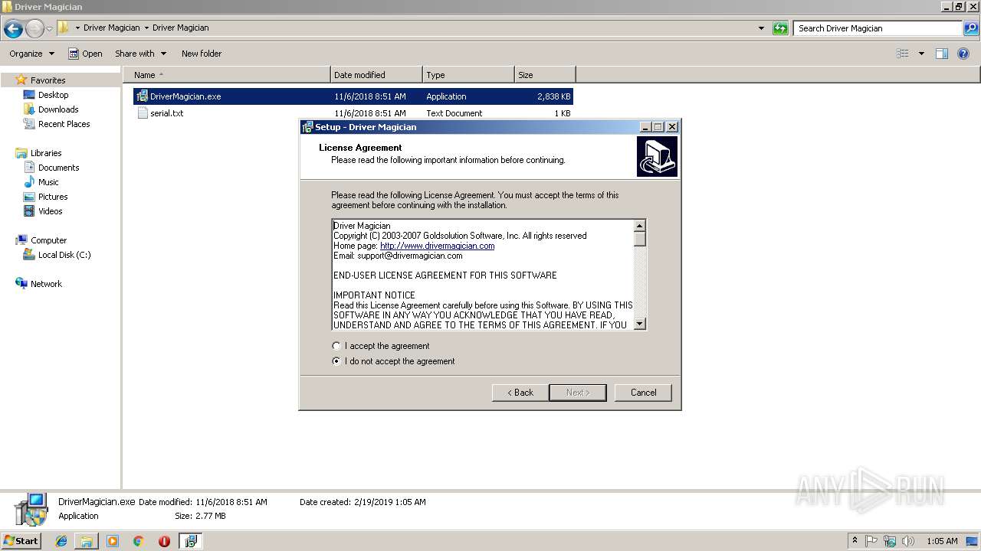Screen dimensions: 981x551
Task: Click the Back button in Setup
Action: tap(520, 393)
